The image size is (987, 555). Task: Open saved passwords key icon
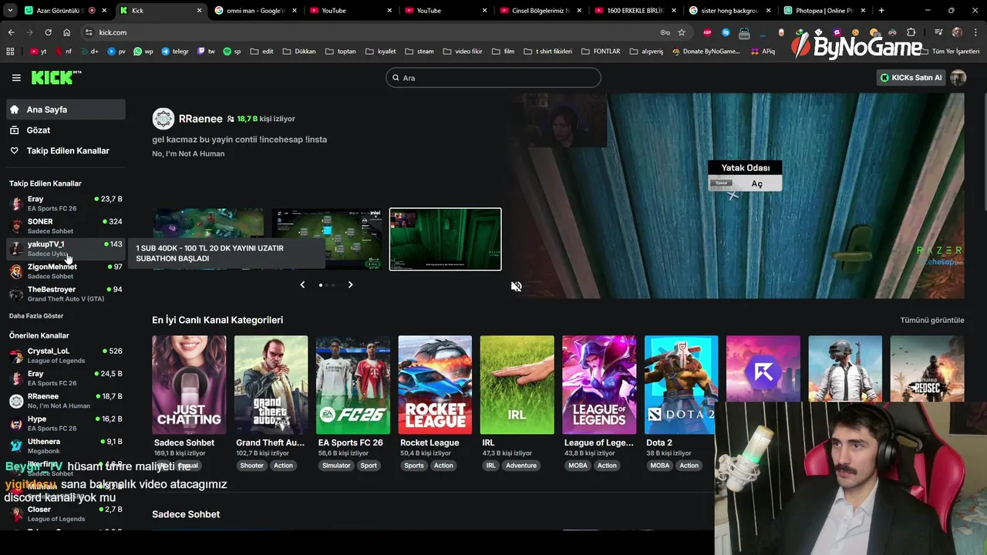(x=665, y=32)
